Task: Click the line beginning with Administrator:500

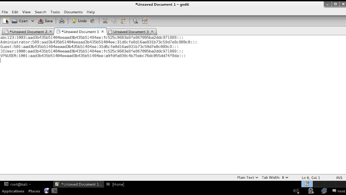Action: coord(99,42)
